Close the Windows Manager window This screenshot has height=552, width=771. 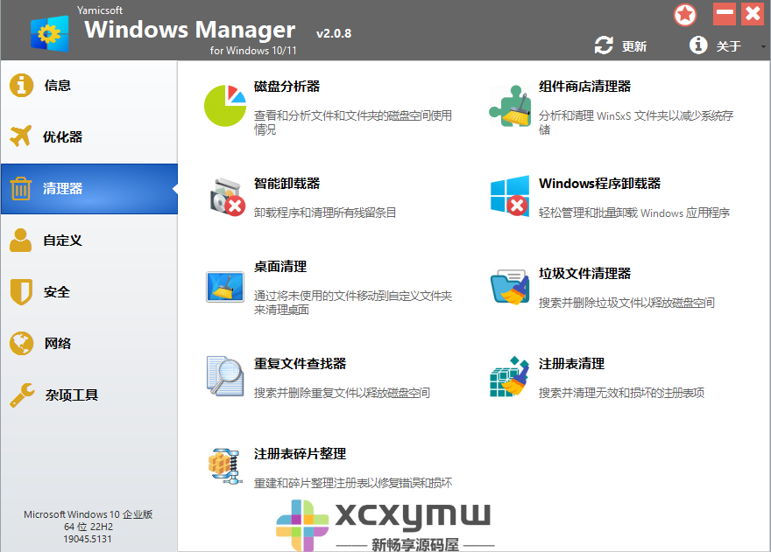[753, 14]
